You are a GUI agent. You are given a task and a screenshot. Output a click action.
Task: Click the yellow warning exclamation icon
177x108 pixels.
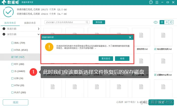[x=49, y=47]
